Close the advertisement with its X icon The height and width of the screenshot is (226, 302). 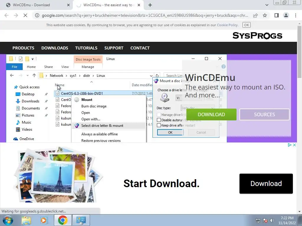coord(294,145)
